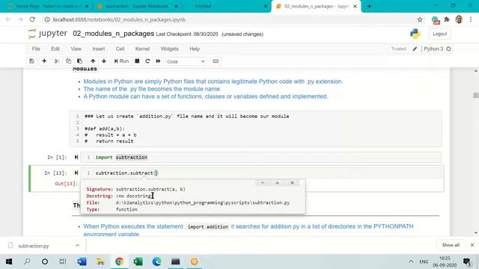The image size is (479, 269).
Task: Shrink the tooltip with the minus button
Action: 262,183
